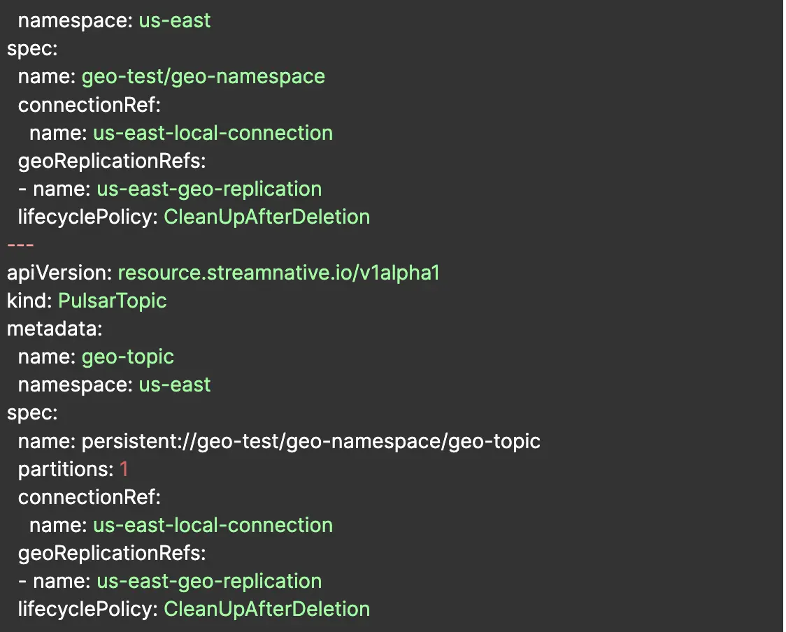Select the "CleanUpAfterDeletion" value above the separator
The height and width of the screenshot is (632, 786).
click(266, 217)
